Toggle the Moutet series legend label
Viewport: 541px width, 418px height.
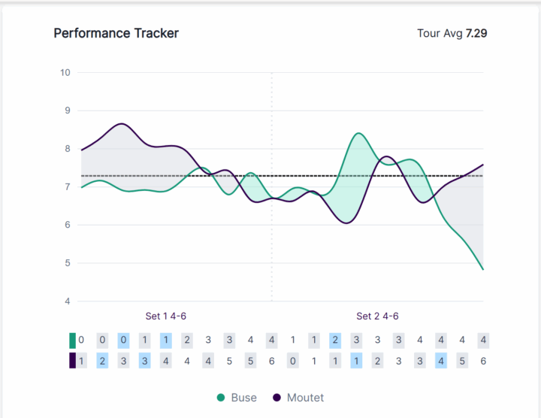tap(305, 398)
